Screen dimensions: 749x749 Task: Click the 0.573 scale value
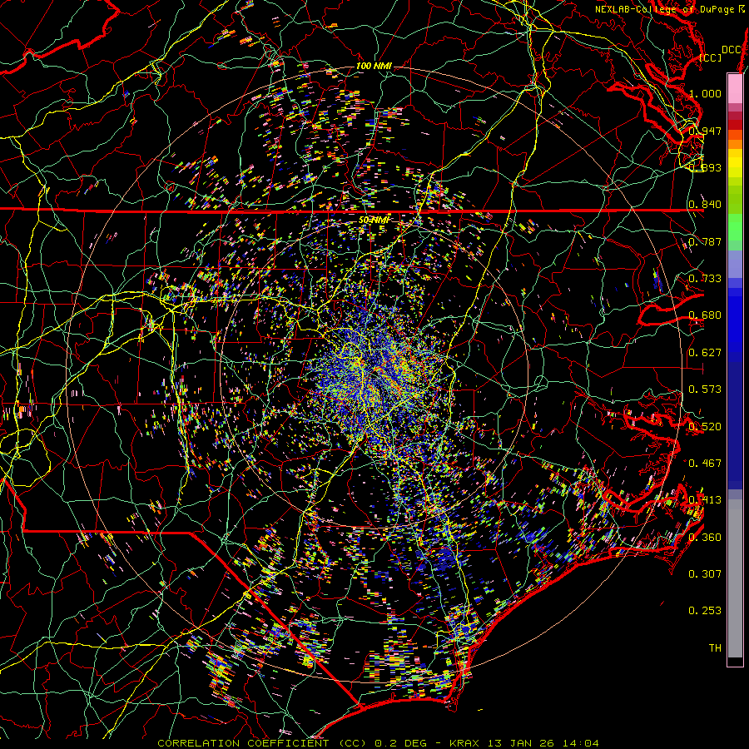705,389
